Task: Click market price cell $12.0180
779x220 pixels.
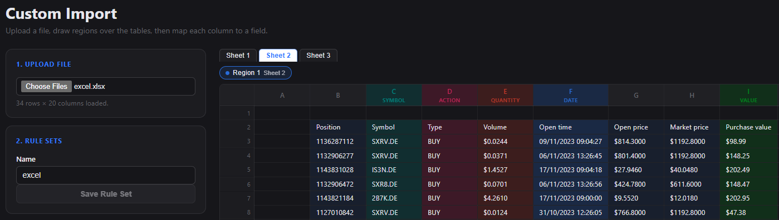Action: 692,198
